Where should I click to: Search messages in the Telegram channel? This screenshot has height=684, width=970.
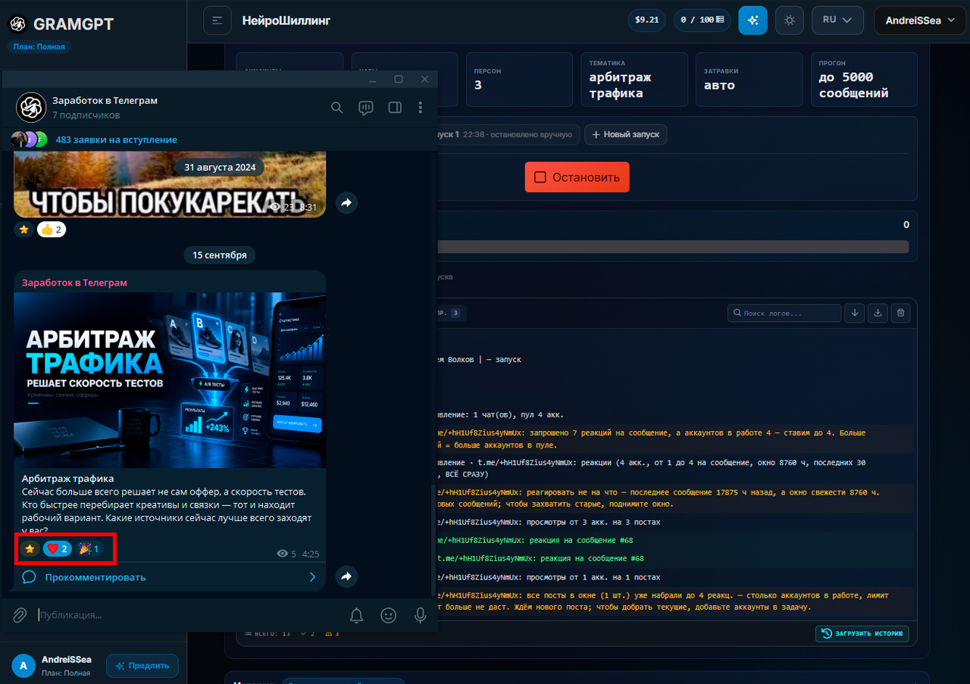[337, 108]
